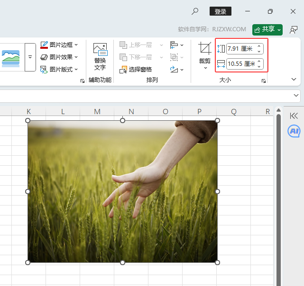Click 替换文字 alt text button
This screenshot has width=304, height=286.
click(100, 56)
